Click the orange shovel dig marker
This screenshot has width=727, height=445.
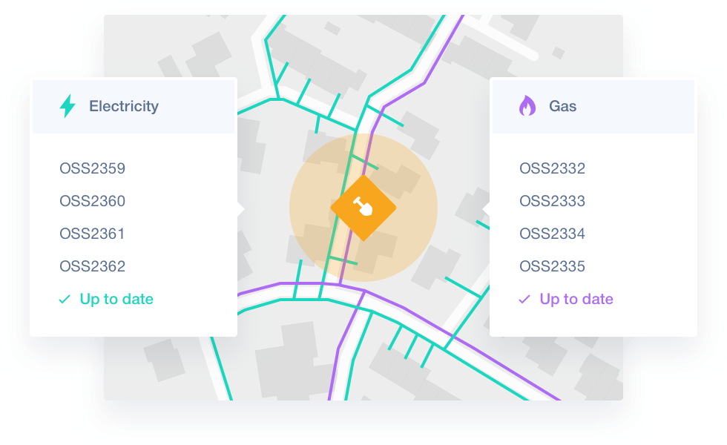(363, 208)
